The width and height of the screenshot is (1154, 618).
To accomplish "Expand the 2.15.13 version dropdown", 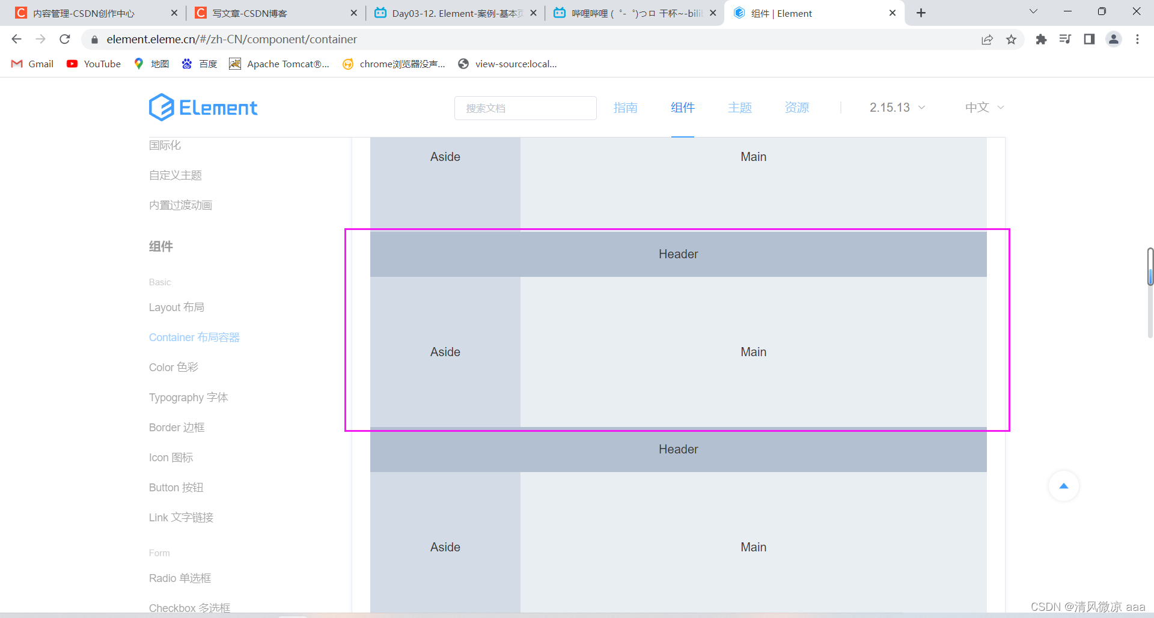I will tap(897, 108).
